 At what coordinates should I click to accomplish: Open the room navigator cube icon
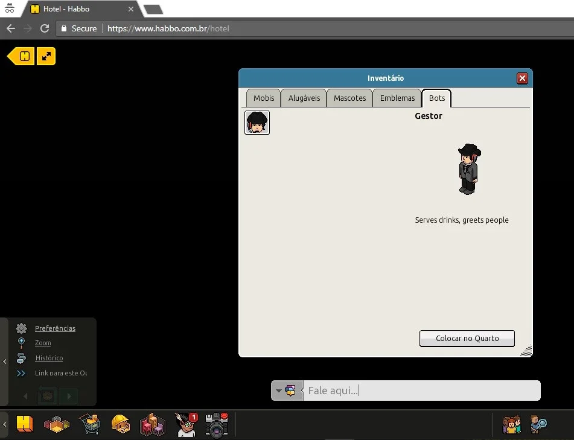point(56,424)
